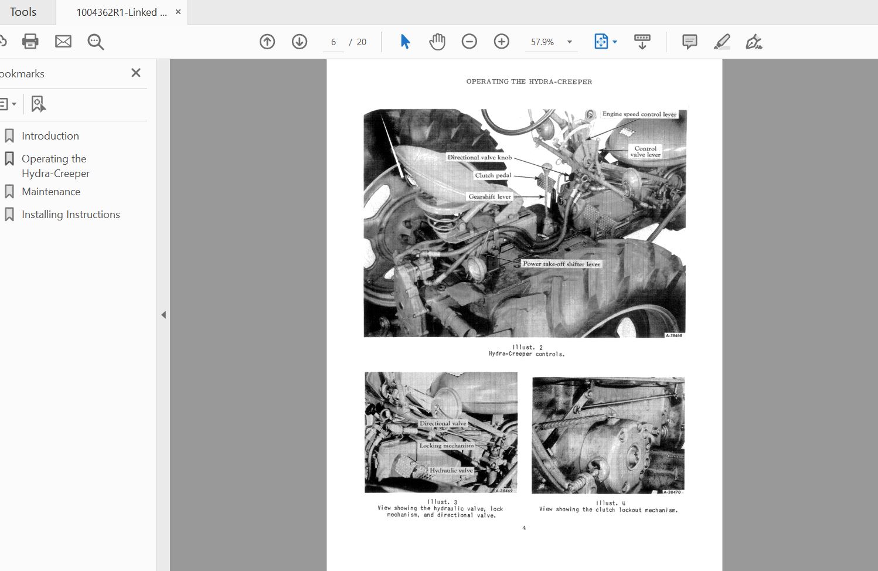This screenshot has width=878, height=571.
Task: Click the Illust. 4 clutch lockout photo
Action: (x=608, y=436)
